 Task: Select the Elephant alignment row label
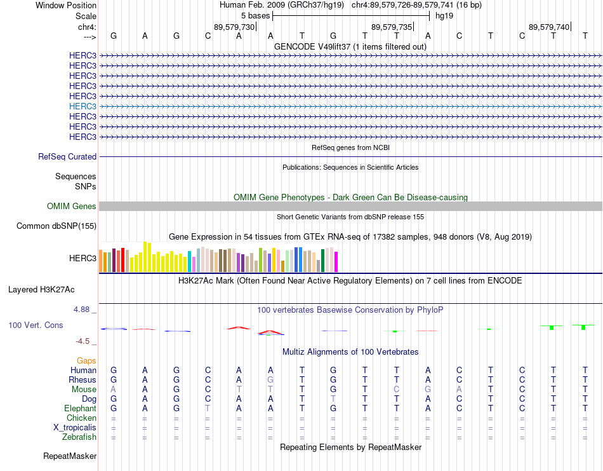[81, 408]
